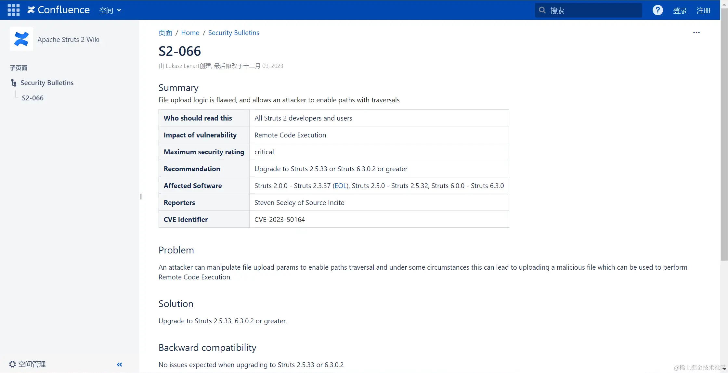Click the page tree icon beside Security Bulletins
728x373 pixels.
tap(14, 83)
